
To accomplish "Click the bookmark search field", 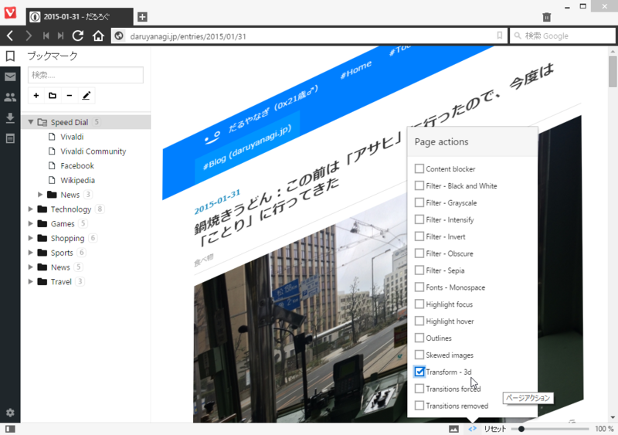I will [x=86, y=75].
